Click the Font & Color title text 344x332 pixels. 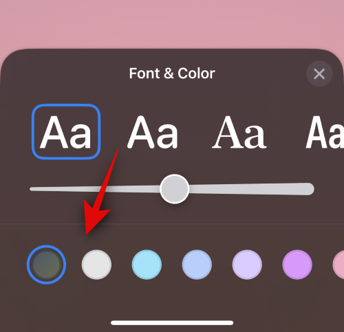pyautogui.click(x=172, y=74)
